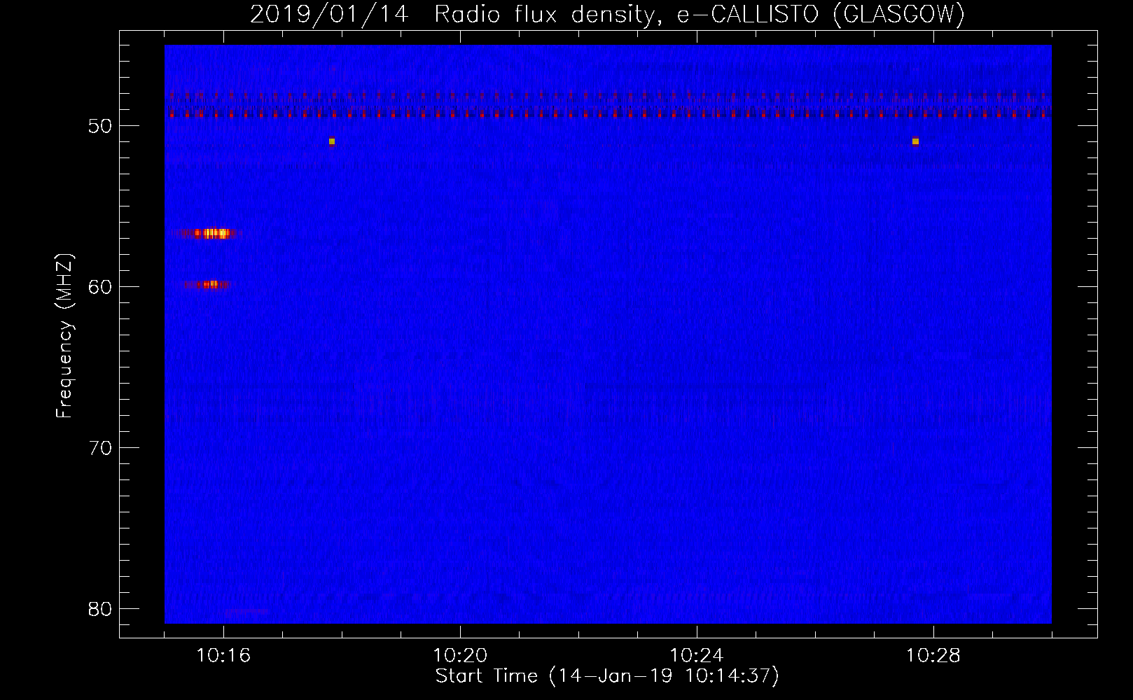Click the Frequency (MHZ) axis caption
Image resolution: width=1133 pixels, height=700 pixels.
pos(64,336)
